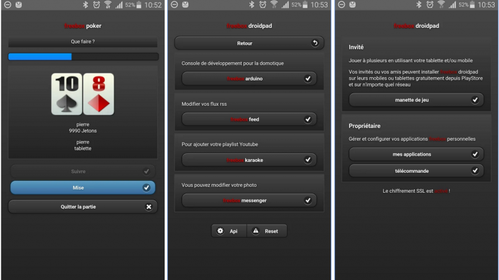Viewport: 499px width, 280px height.
Task: Tap the Reset button
Action: (x=267, y=231)
